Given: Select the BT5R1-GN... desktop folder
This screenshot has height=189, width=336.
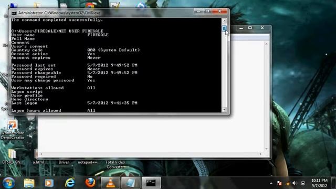Looking at the screenshot, I should click(13, 156).
